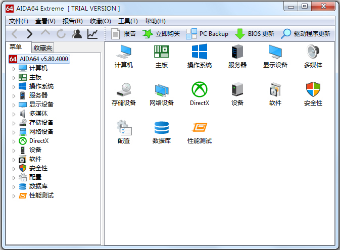Viewport: 340px width, 250px height.
Task: Expand the 多媒体 tree node arrow
Action: click(x=14, y=114)
